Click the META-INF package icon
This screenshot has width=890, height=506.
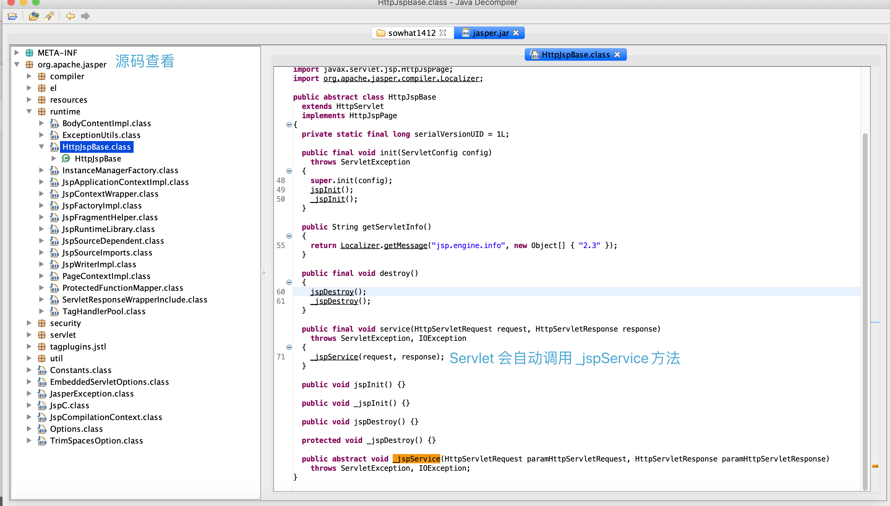point(29,53)
